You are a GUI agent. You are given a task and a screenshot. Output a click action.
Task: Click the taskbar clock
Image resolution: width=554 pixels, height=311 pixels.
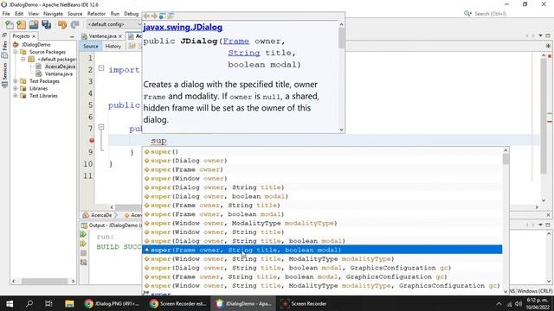pyautogui.click(x=537, y=303)
